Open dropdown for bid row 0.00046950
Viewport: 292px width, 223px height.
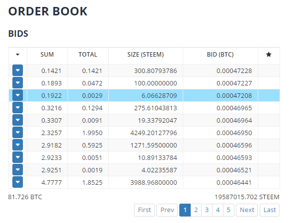[18, 133]
